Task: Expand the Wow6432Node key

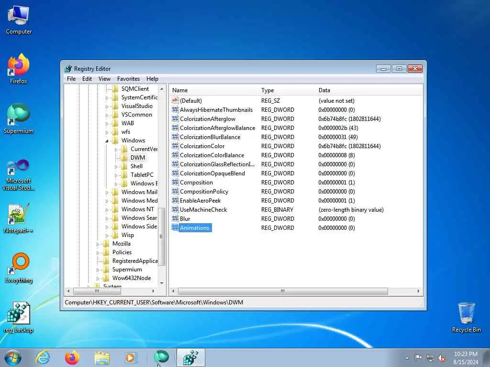Action: 98,279
